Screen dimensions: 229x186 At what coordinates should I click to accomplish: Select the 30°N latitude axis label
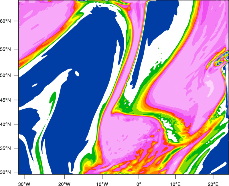coord(5,172)
